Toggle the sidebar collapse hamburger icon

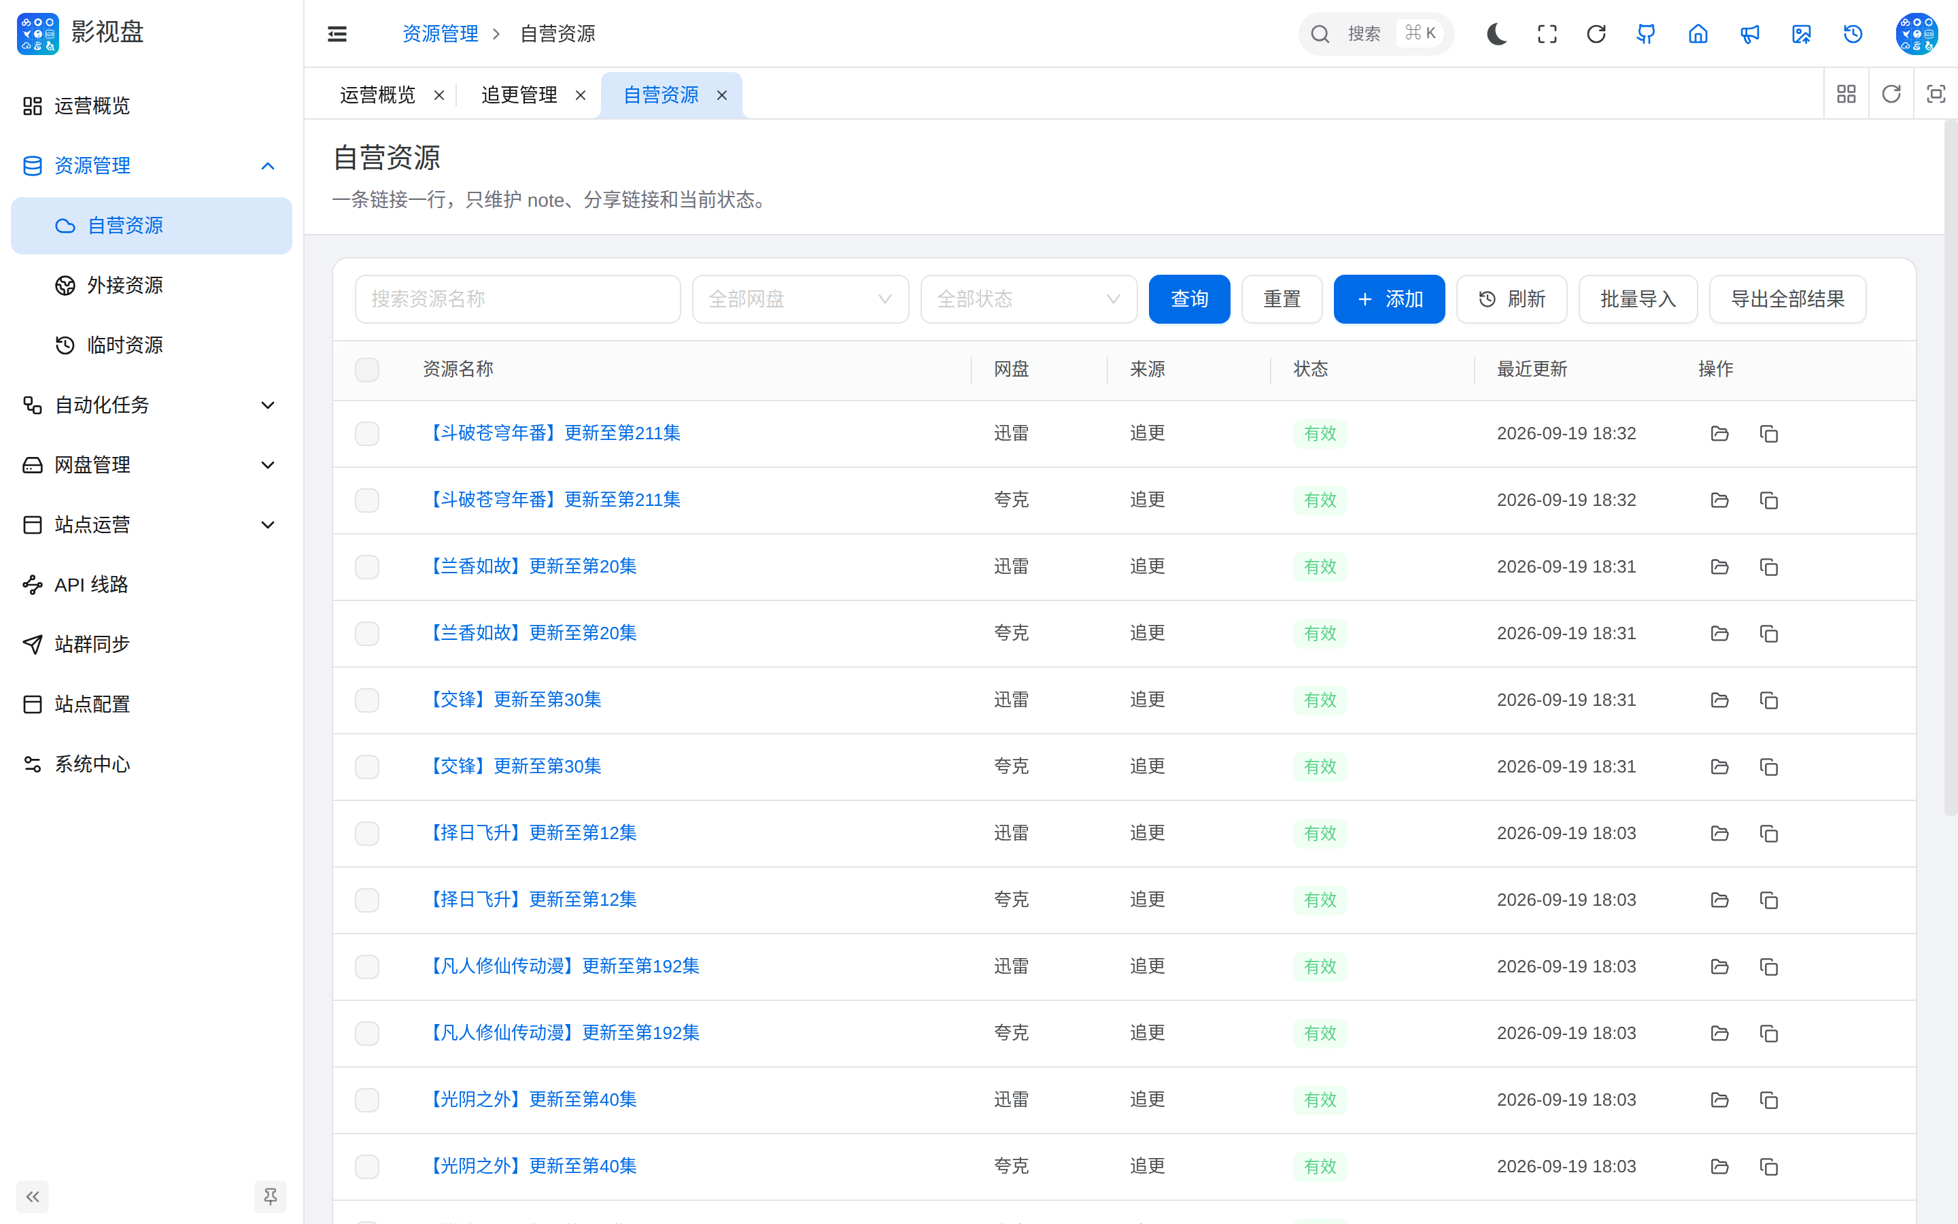click(x=337, y=34)
